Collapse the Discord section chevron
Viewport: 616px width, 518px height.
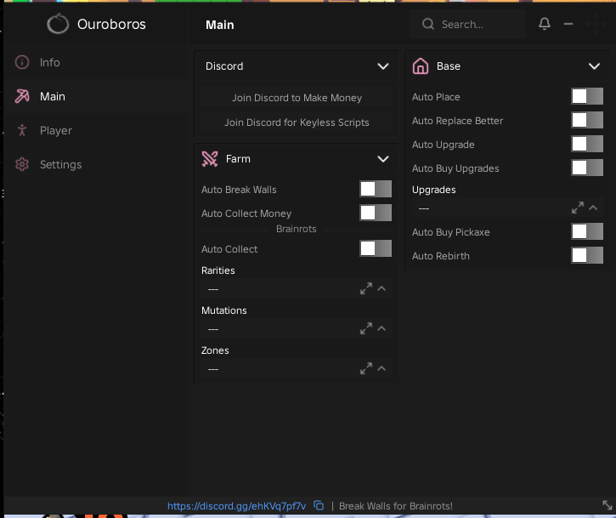383,66
